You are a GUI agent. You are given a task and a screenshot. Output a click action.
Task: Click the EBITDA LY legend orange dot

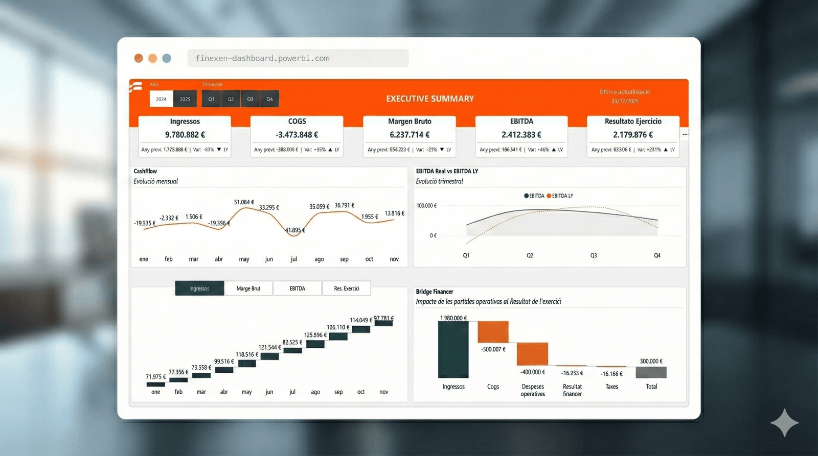(549, 196)
